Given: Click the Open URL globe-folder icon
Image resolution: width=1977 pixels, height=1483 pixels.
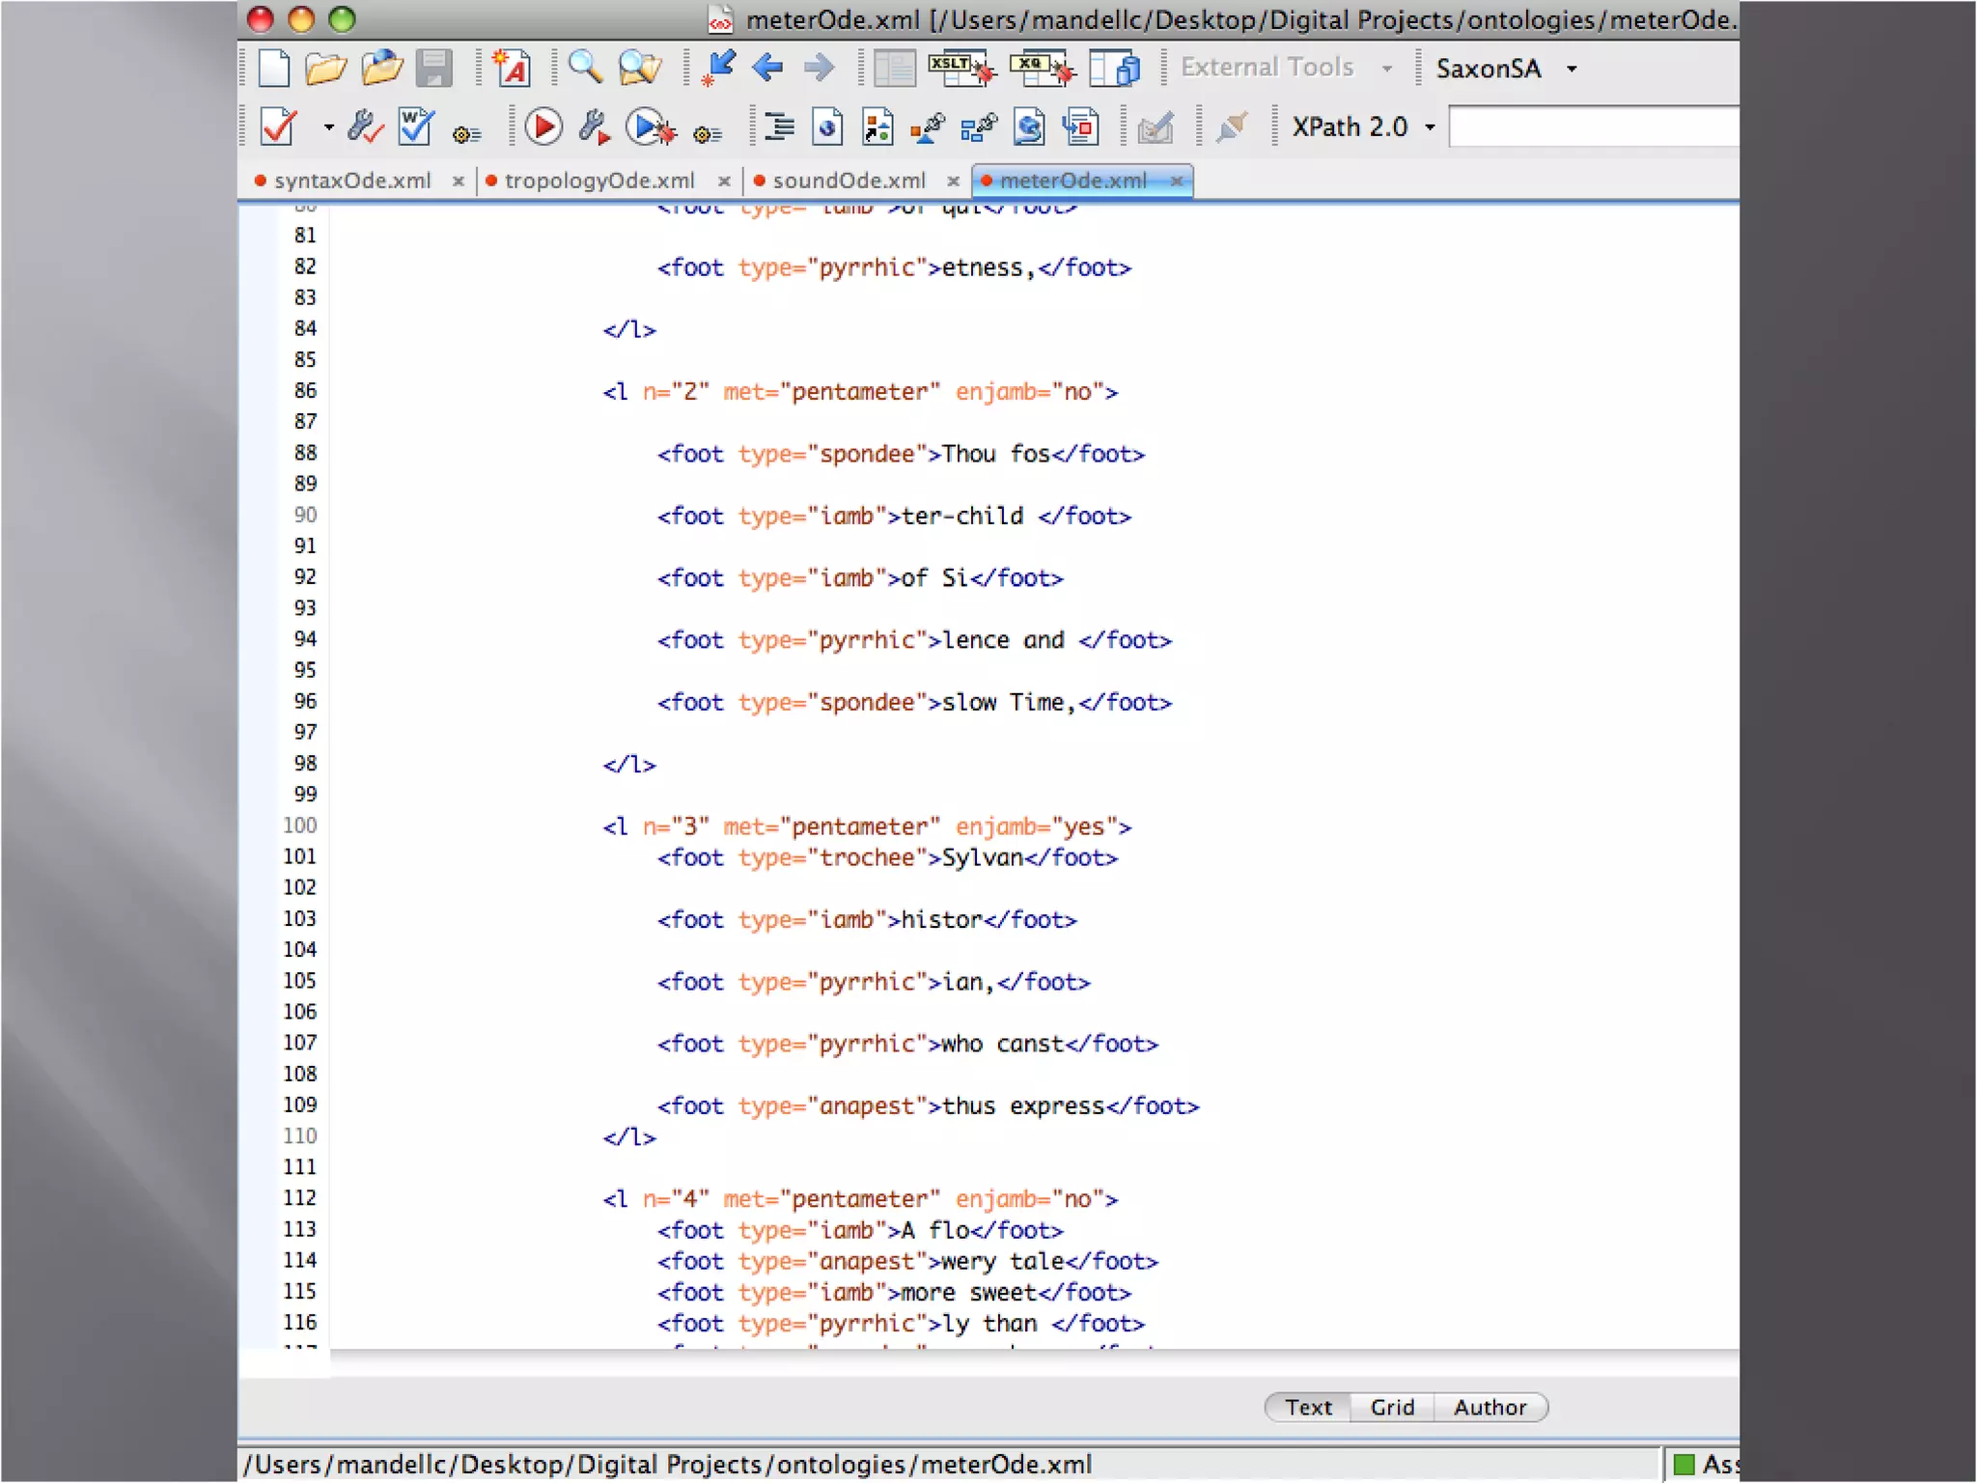Looking at the screenshot, I should (381, 68).
